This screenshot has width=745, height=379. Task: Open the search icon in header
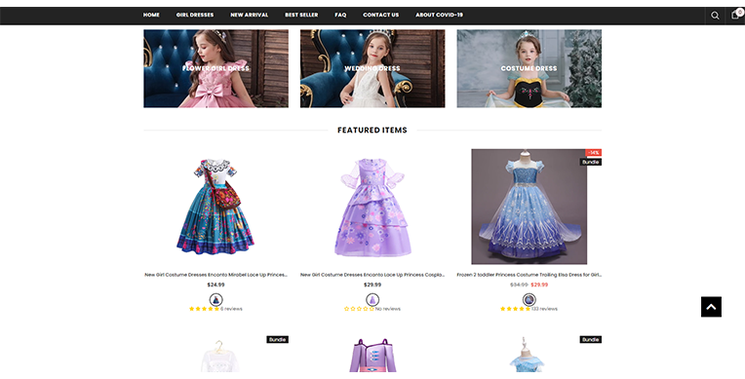(715, 16)
